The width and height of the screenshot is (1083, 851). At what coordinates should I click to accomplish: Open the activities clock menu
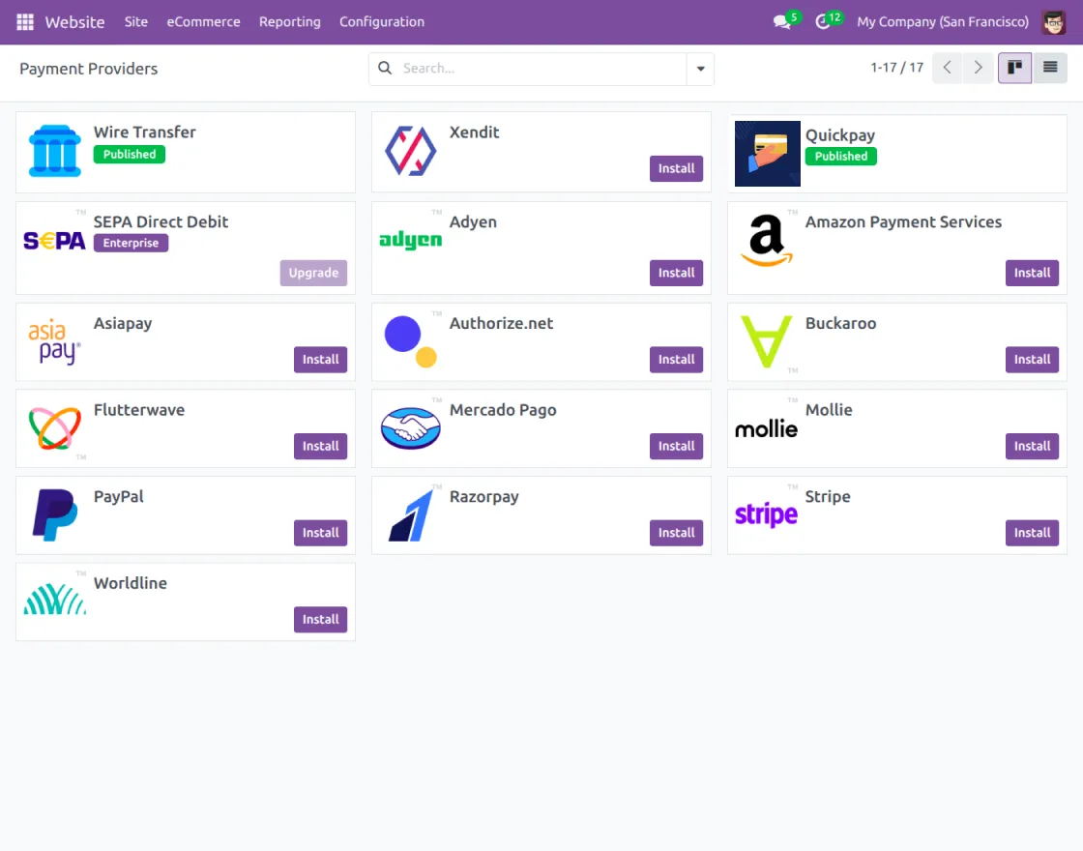point(823,21)
